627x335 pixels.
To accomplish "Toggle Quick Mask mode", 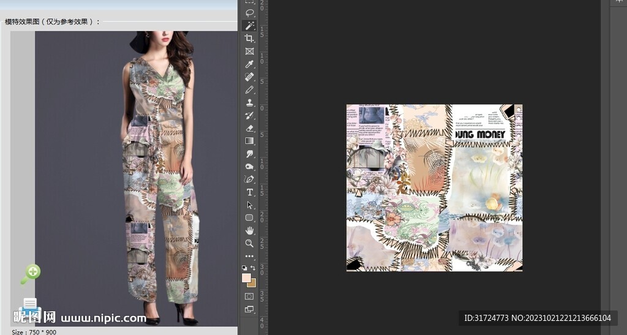I will pyautogui.click(x=249, y=296).
